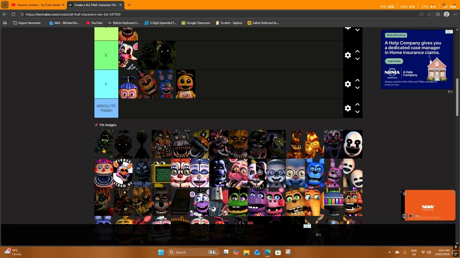Image resolution: width=460 pixels, height=258 pixels.
Task: Pick the green keypad computer image
Action: tap(161, 173)
